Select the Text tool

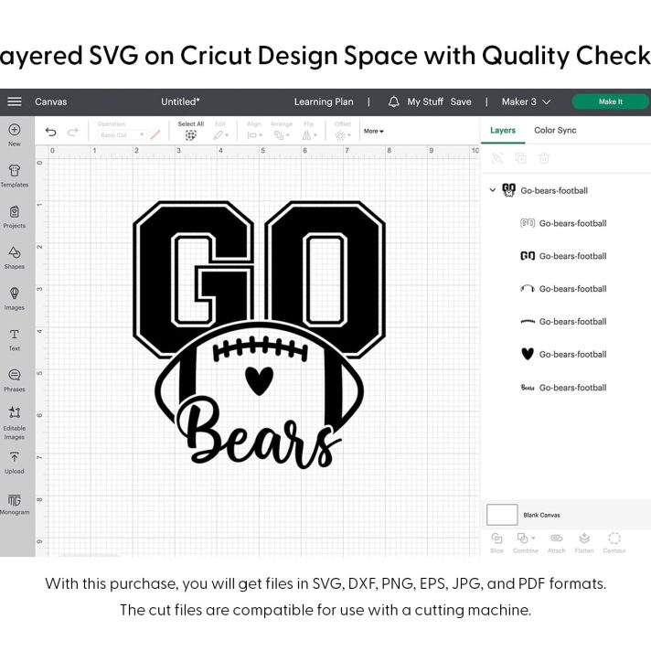click(x=14, y=339)
